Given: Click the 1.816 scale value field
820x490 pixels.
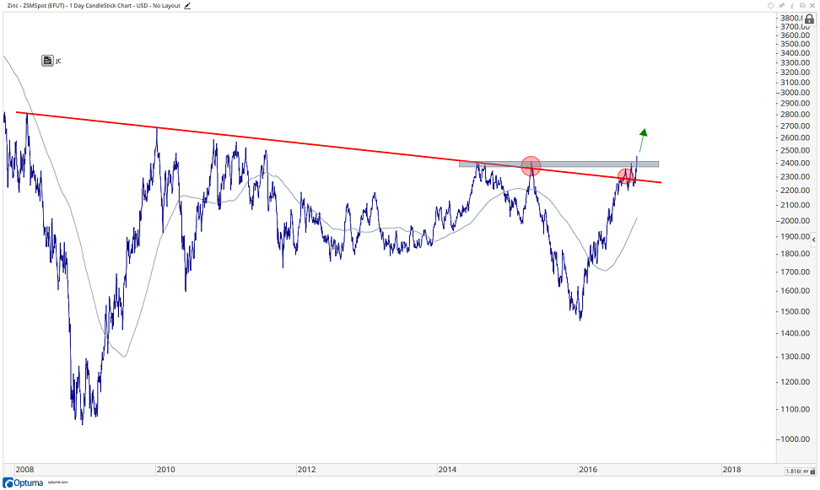Looking at the screenshot, I should click(x=793, y=471).
